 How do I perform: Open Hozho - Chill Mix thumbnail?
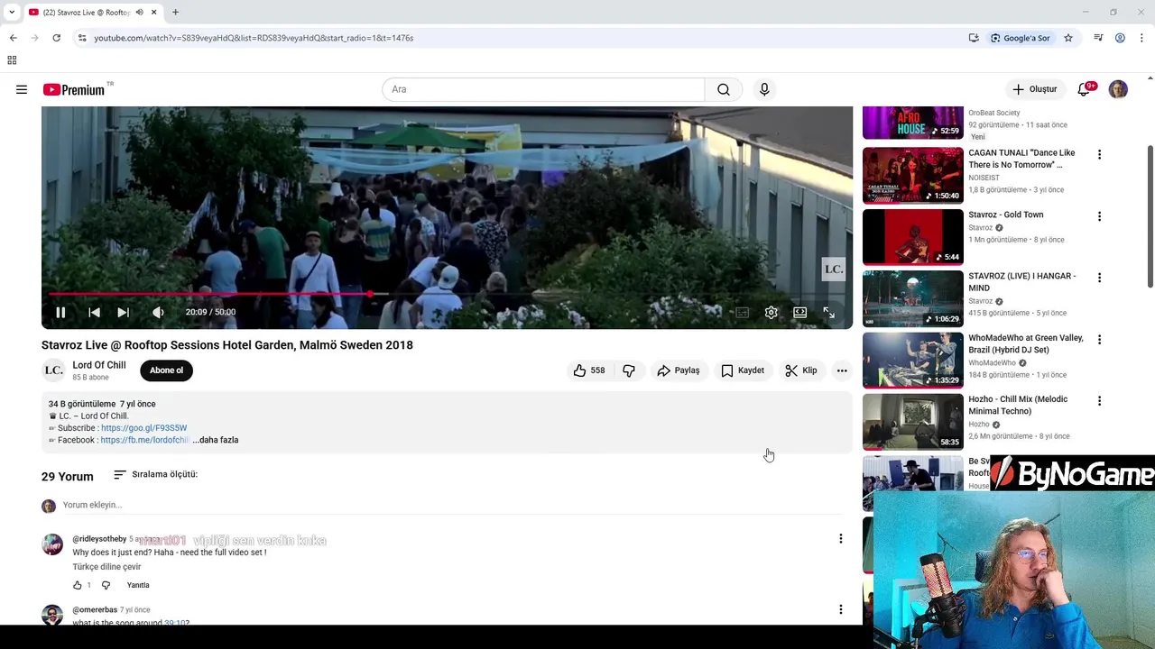pyautogui.click(x=912, y=421)
